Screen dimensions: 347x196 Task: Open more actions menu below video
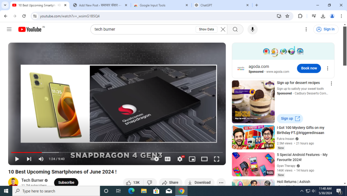coord(221,182)
